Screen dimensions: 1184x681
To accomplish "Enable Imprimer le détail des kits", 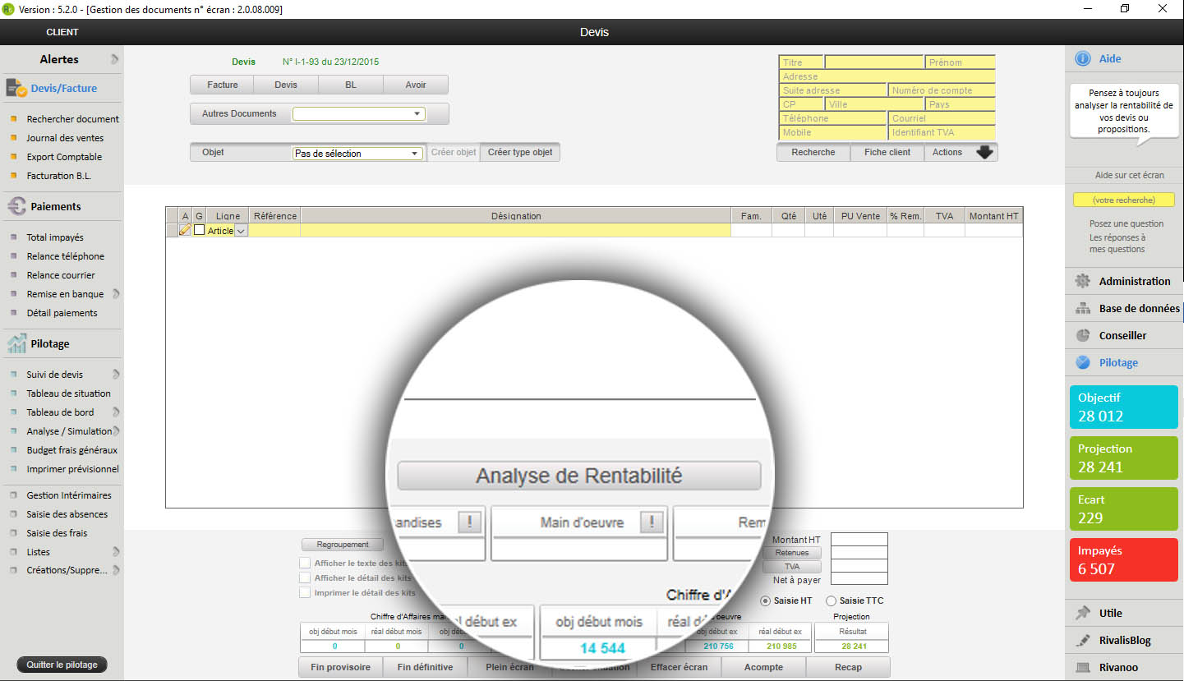I will tap(305, 592).
